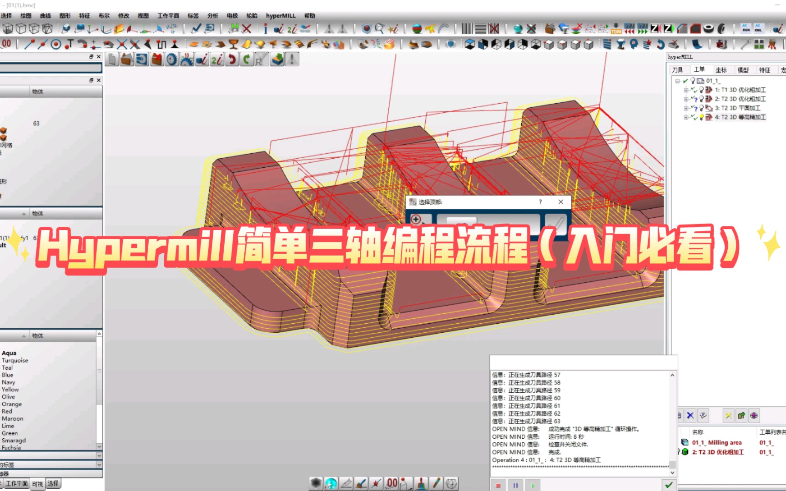The width and height of the screenshot is (786, 491).
Task: Click the green redo arrow icon
Action: 247,60
